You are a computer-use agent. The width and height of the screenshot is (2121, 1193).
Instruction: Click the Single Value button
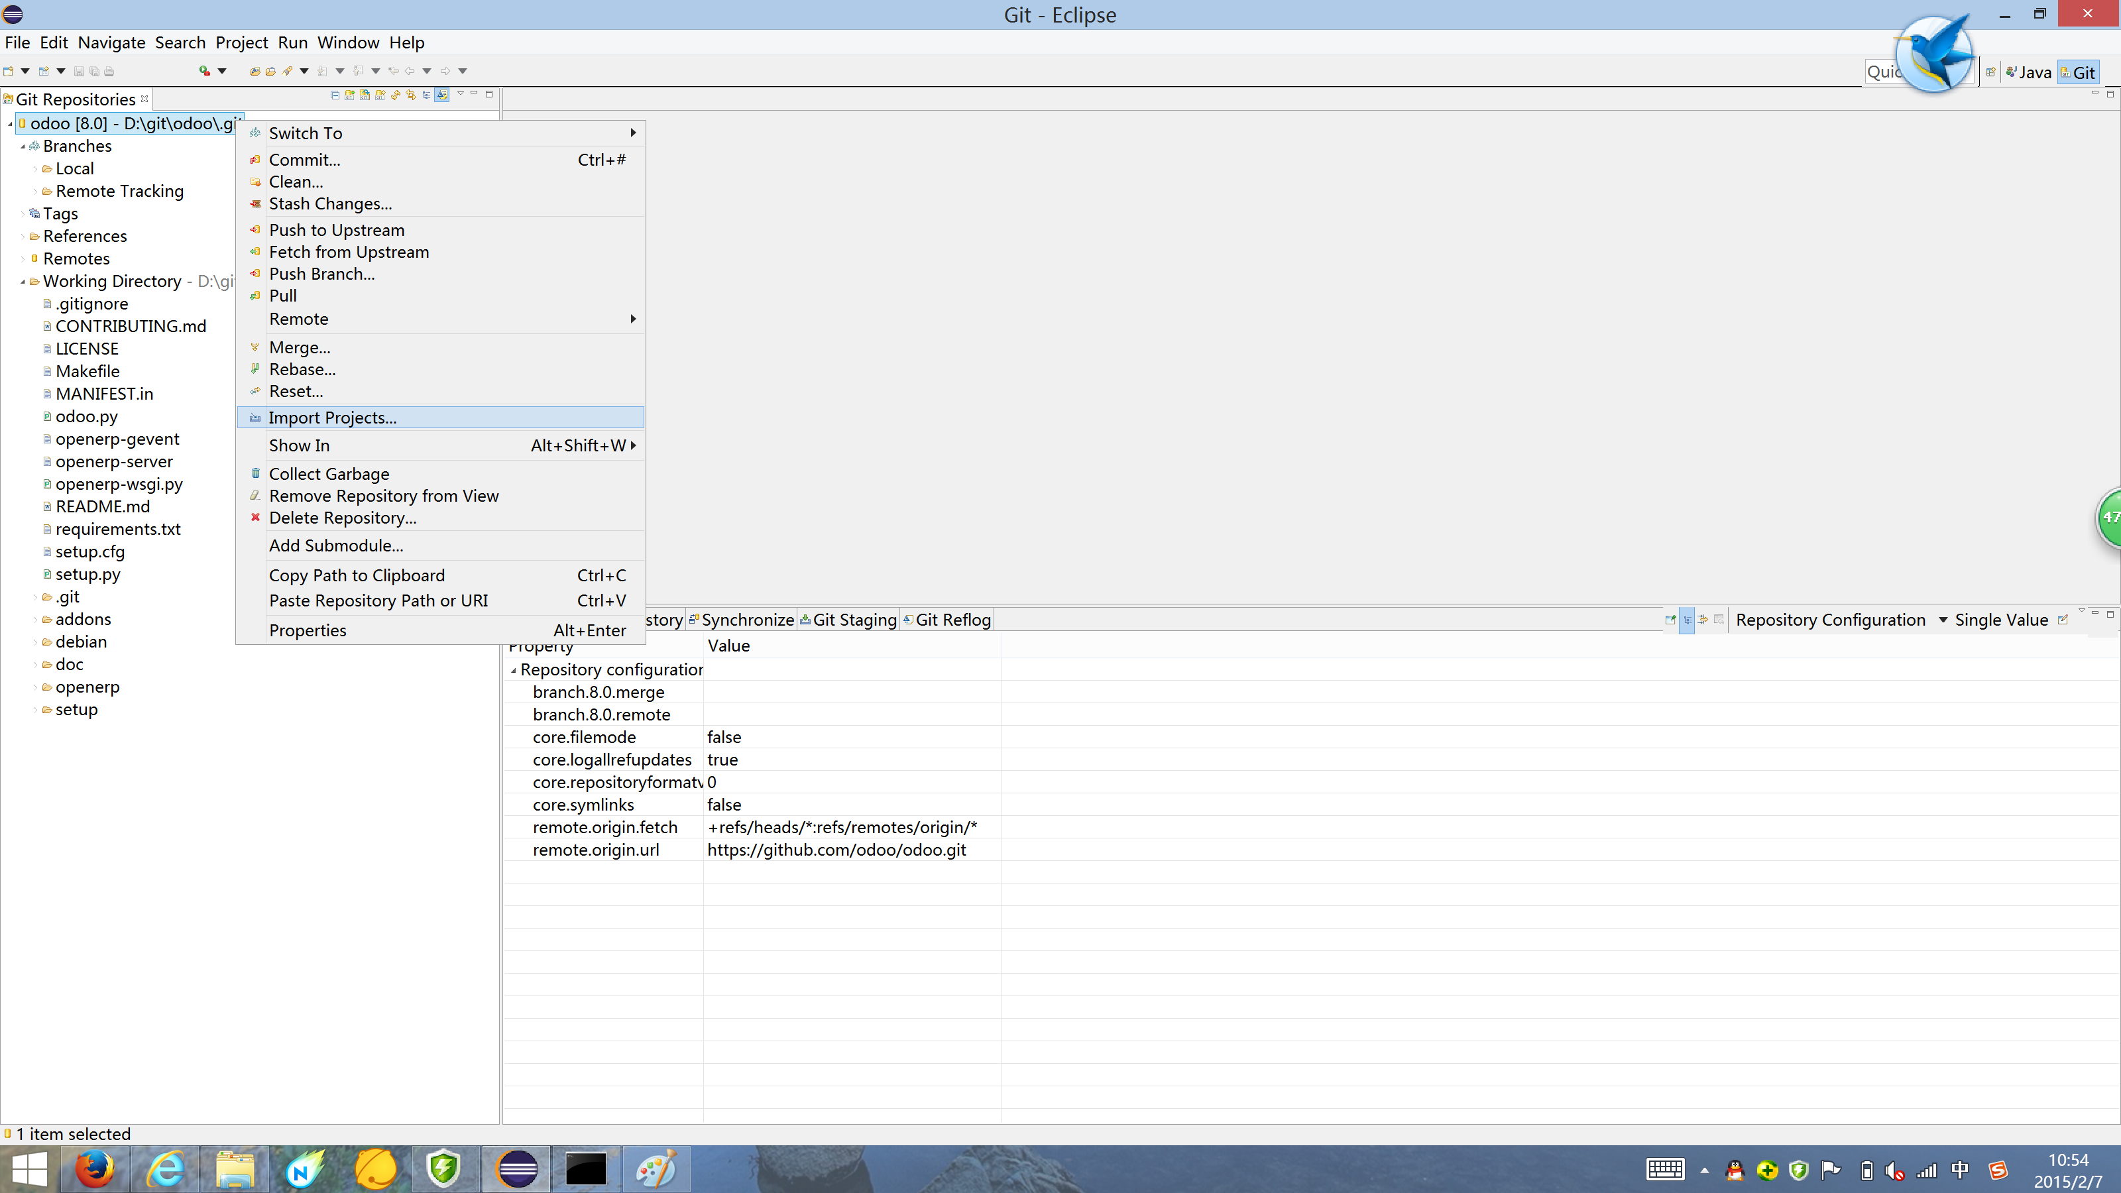(2001, 620)
